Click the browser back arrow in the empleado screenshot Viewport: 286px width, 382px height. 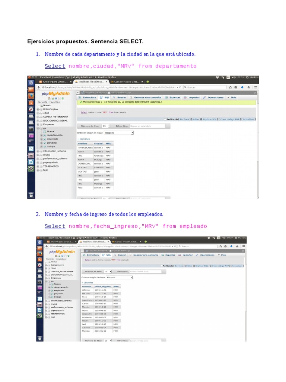47,246
